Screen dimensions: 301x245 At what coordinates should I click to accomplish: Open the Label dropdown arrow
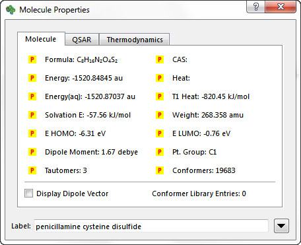pyautogui.click(x=281, y=226)
